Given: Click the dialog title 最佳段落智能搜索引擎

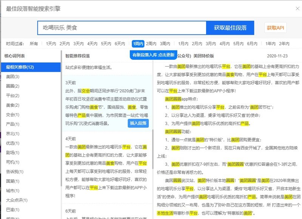Looking at the screenshot, I should pos(33,9).
